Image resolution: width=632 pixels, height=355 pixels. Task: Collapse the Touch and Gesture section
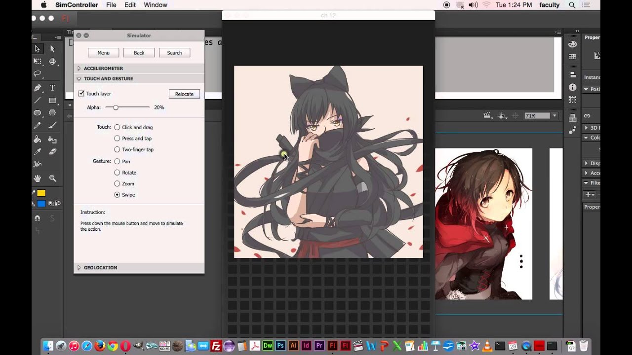tap(79, 79)
